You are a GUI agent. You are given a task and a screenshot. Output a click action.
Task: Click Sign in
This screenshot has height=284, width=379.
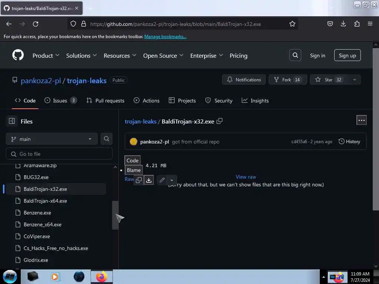317,55
